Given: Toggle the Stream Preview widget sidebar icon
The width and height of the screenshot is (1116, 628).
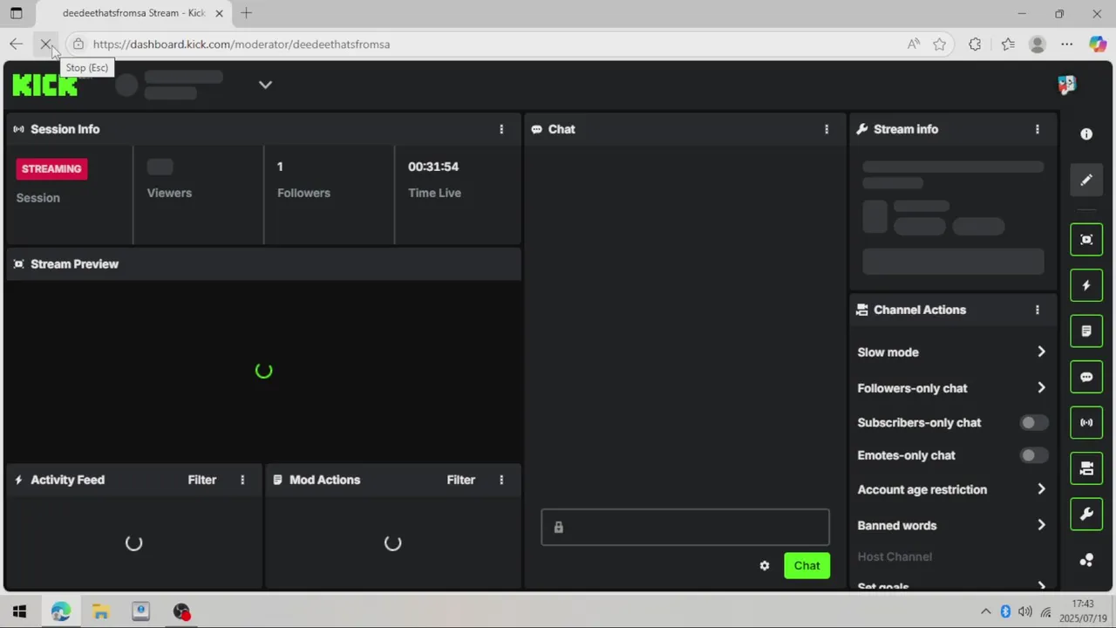Looking at the screenshot, I should (1086, 240).
